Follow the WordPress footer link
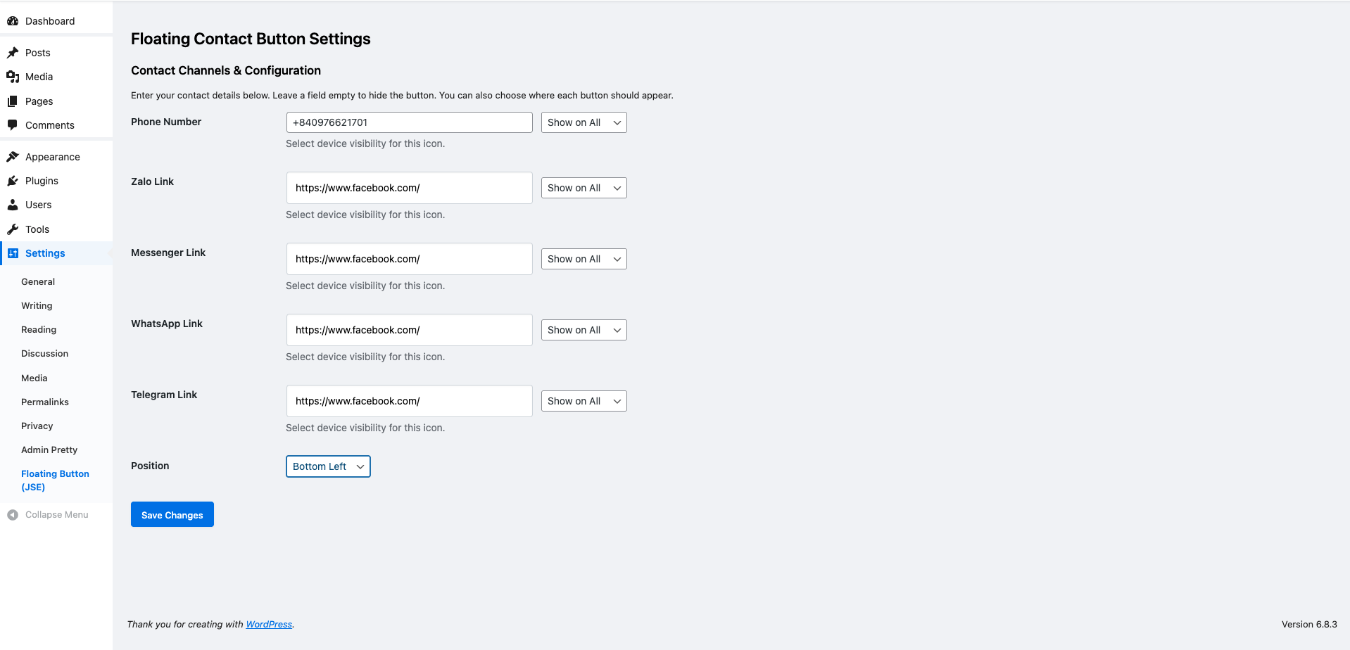Image resolution: width=1350 pixels, height=650 pixels. point(269,625)
